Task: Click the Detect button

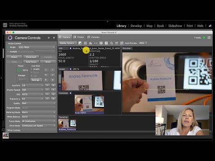Action: (x=14, y=57)
